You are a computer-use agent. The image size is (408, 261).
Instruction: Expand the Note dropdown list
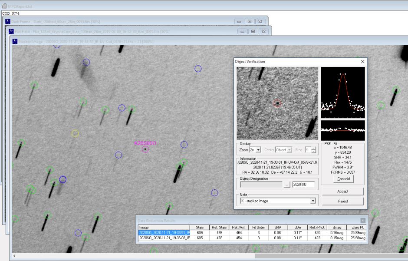313,201
